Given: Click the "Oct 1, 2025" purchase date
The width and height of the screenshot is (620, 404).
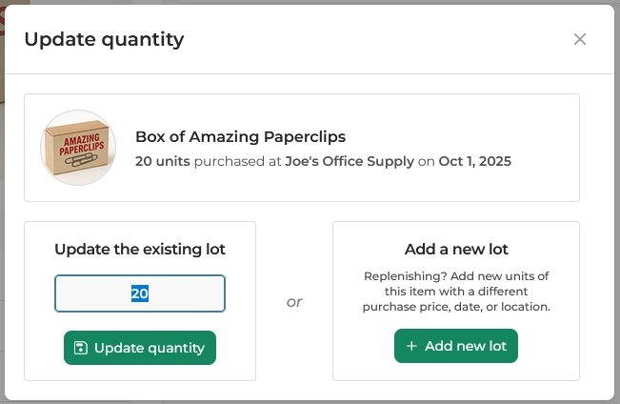Looking at the screenshot, I should click(x=474, y=161).
